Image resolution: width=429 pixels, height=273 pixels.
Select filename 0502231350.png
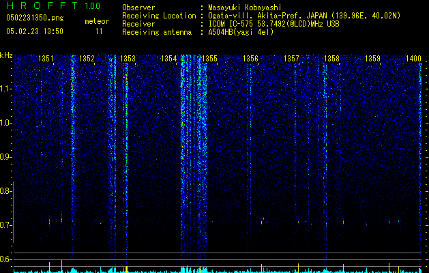tap(35, 18)
